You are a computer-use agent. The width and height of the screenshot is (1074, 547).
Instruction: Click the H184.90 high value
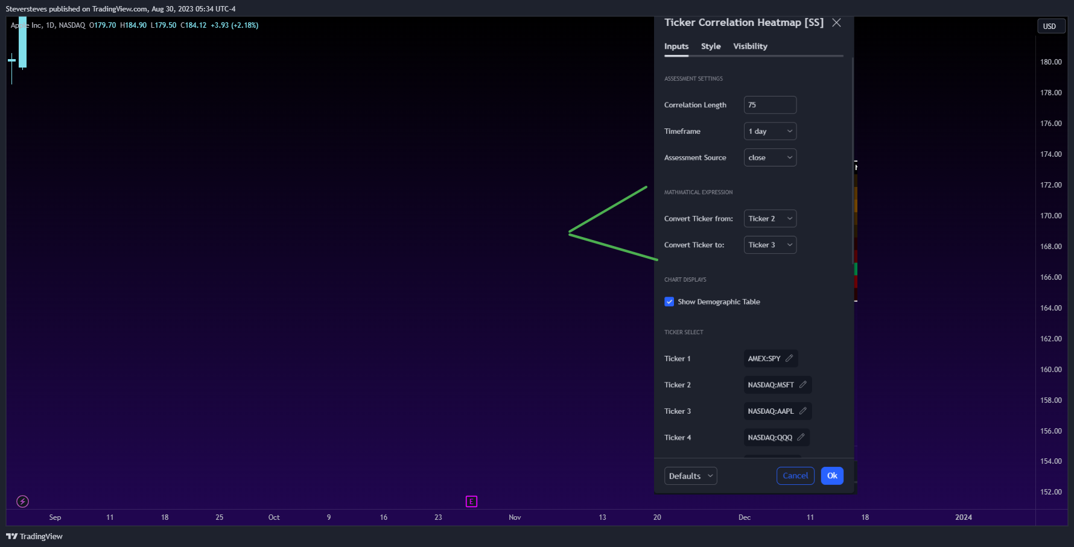[133, 25]
